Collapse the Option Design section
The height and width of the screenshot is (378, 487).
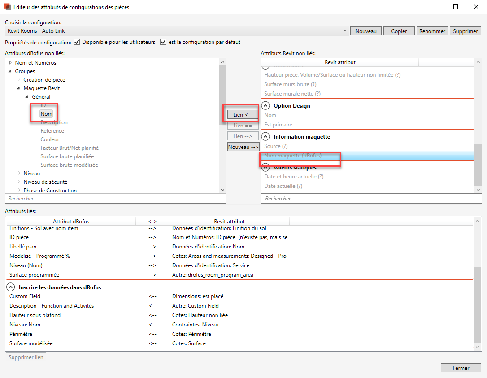(x=265, y=106)
